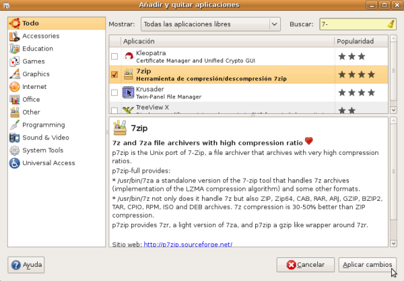404x281 pixels.
Task: Click the Internet globe icon
Action: pos(14,87)
